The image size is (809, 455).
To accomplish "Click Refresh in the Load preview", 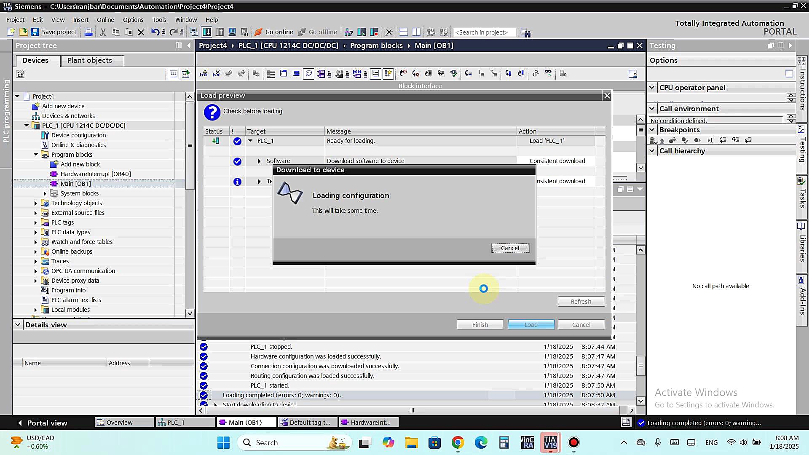I will [581, 302].
